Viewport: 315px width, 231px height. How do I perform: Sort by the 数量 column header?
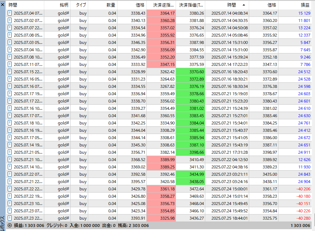(103, 5)
